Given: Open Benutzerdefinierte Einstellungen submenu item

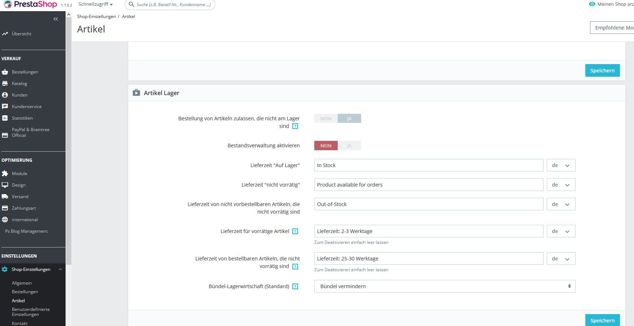Looking at the screenshot, I should (31, 312).
